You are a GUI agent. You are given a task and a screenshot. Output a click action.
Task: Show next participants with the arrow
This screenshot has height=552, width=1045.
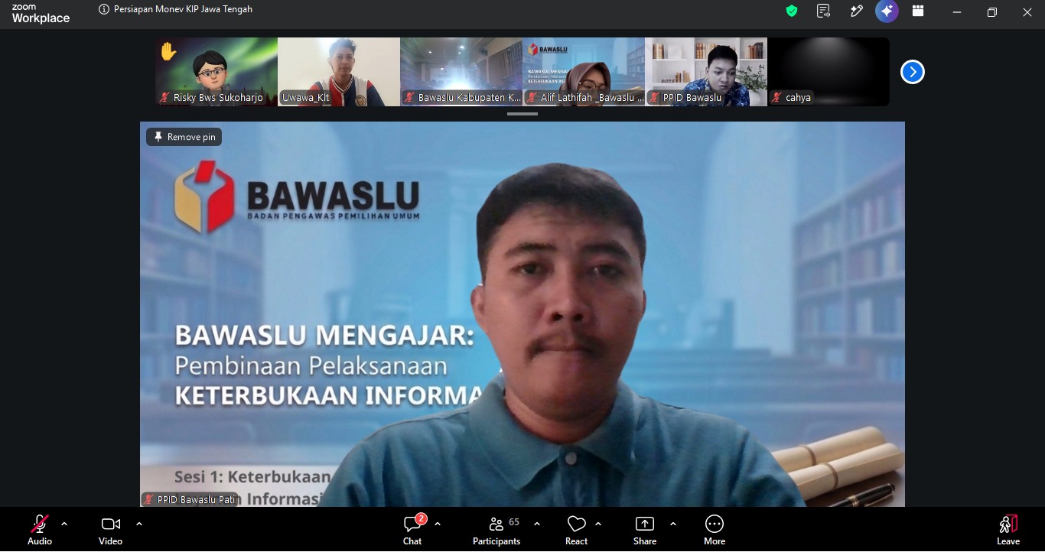[912, 72]
